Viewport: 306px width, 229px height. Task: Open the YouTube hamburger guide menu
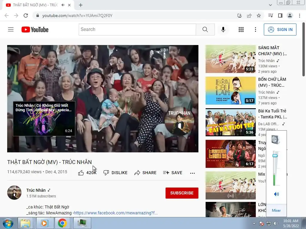tap(11, 30)
